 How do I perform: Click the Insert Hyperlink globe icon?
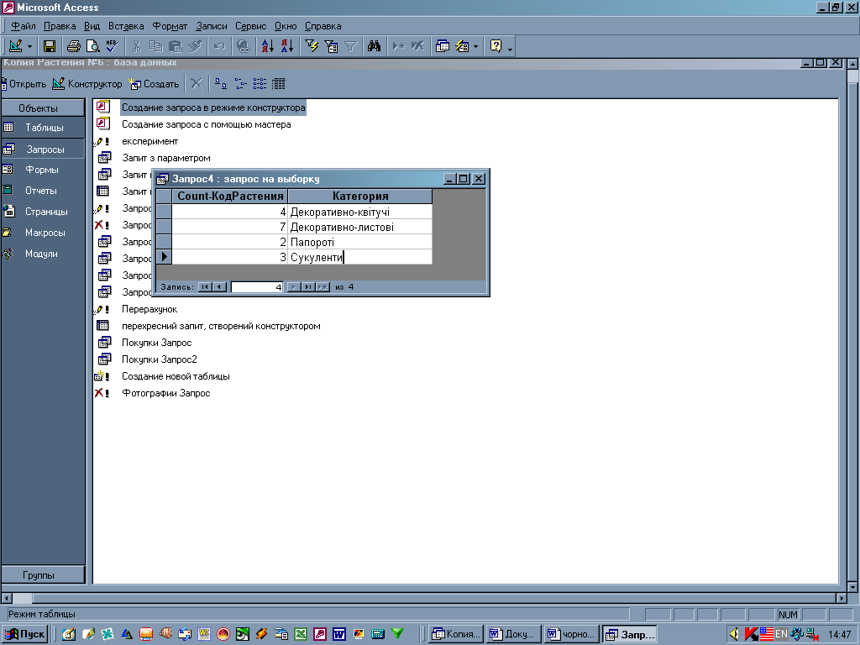[x=244, y=46]
